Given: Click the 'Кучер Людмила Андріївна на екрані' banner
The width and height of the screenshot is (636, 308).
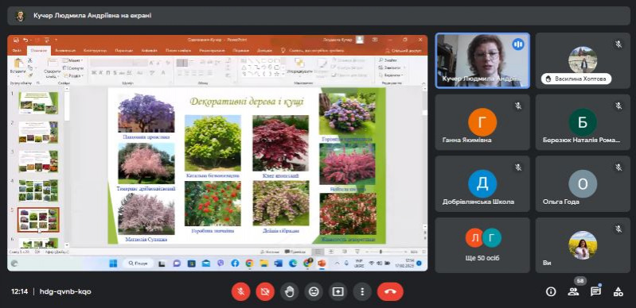Looking at the screenshot, I should 319,16.
